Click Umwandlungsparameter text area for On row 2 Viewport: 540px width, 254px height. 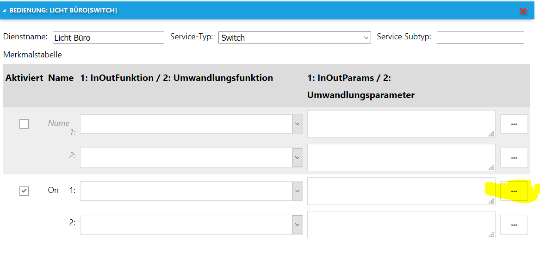(x=401, y=224)
